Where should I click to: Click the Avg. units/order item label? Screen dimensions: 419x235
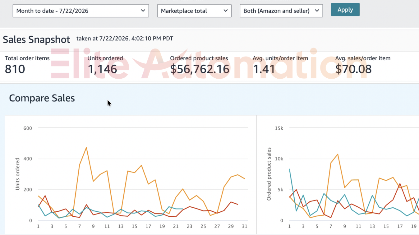(280, 58)
